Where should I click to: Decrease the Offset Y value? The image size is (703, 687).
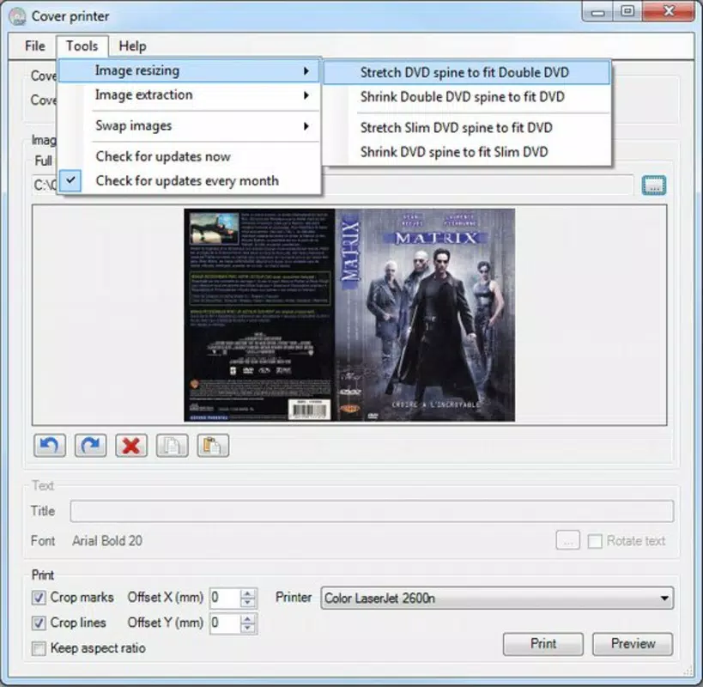[x=247, y=628]
